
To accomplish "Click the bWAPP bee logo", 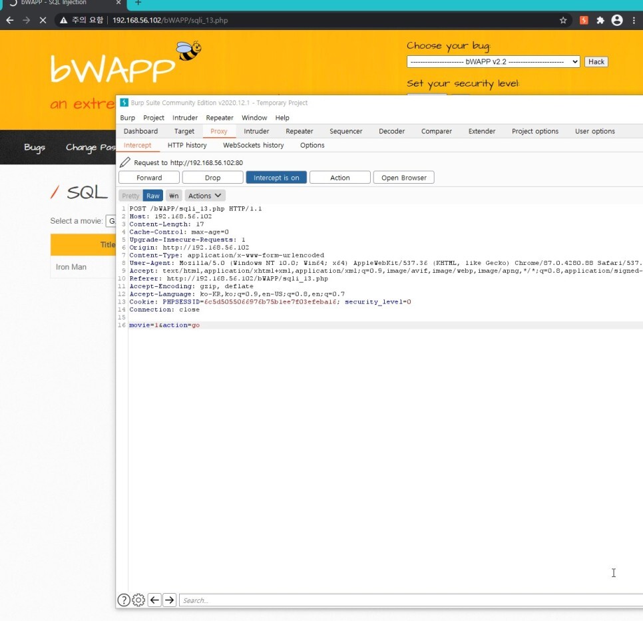I will 188,51.
